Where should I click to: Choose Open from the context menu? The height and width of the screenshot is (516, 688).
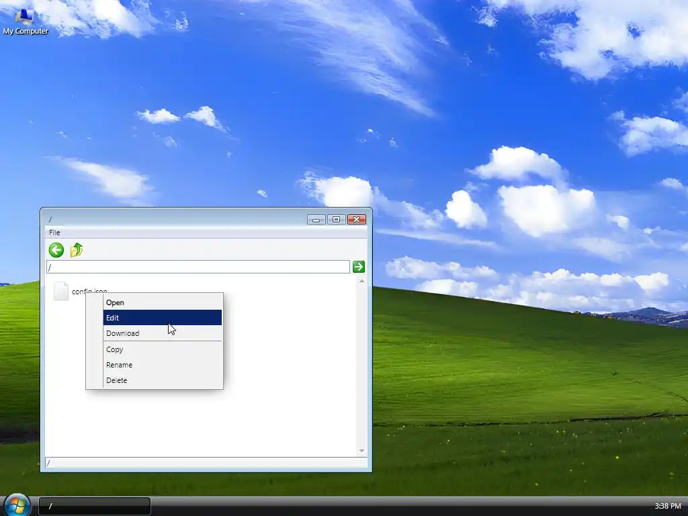[x=163, y=302]
